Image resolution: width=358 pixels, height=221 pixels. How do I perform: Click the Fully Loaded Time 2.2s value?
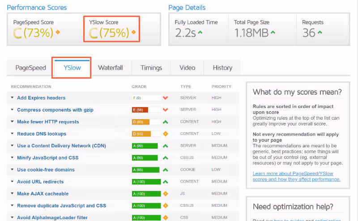tap(185, 33)
